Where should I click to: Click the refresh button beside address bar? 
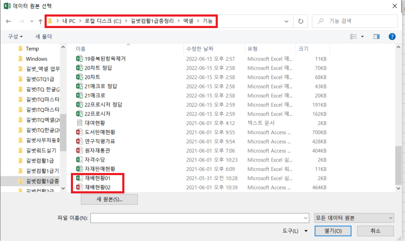(x=301, y=21)
